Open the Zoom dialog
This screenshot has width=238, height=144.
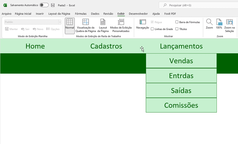209,24
